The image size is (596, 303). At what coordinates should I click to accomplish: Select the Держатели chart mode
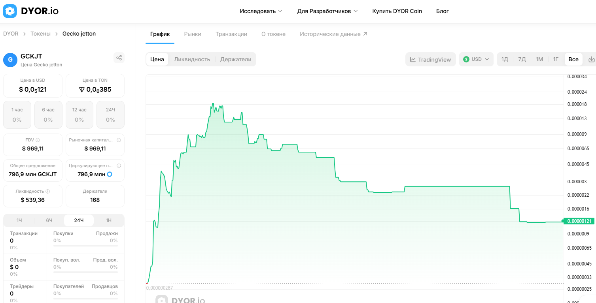pos(236,59)
